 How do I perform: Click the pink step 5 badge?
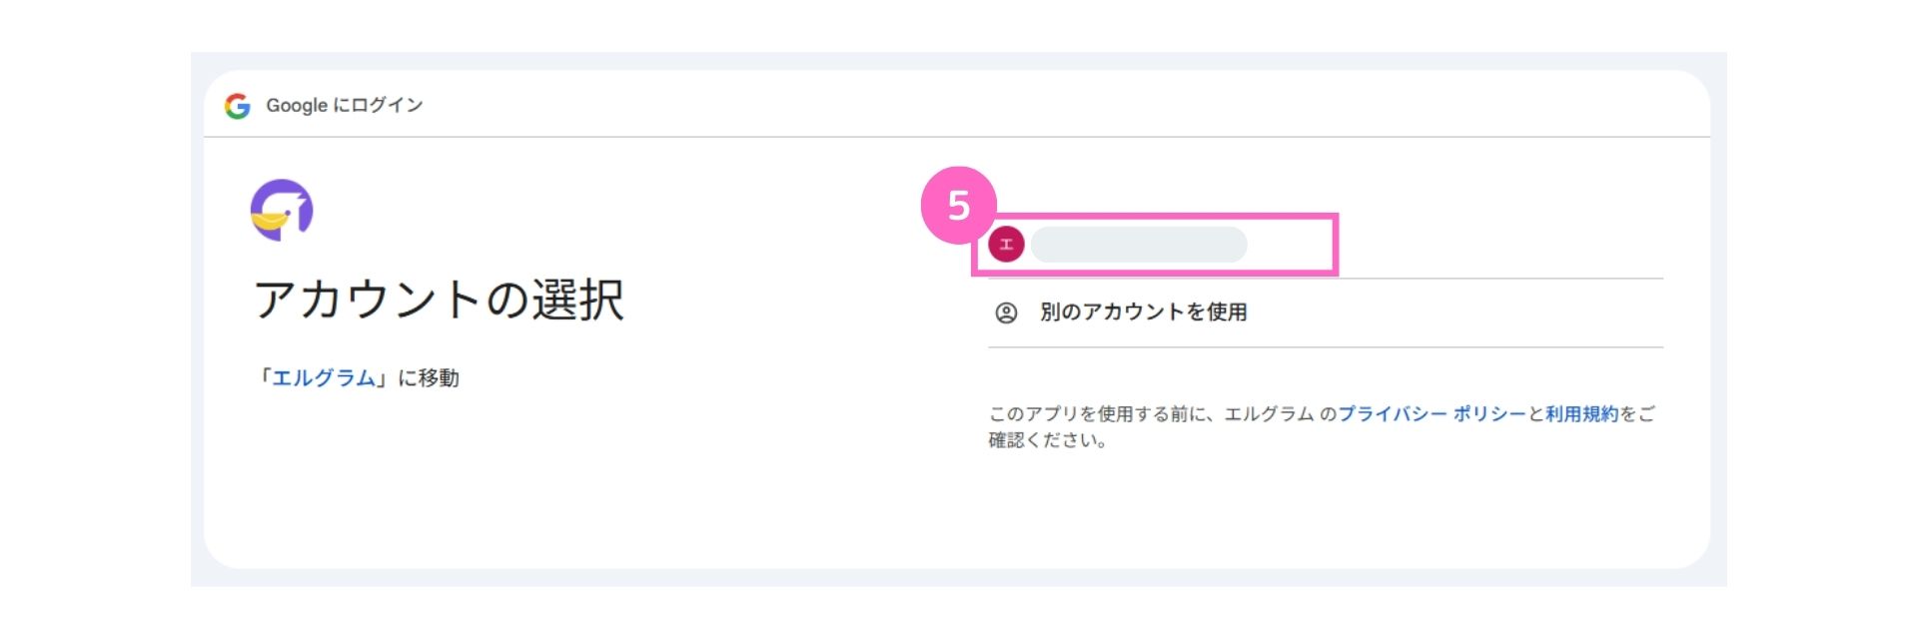[x=958, y=205]
